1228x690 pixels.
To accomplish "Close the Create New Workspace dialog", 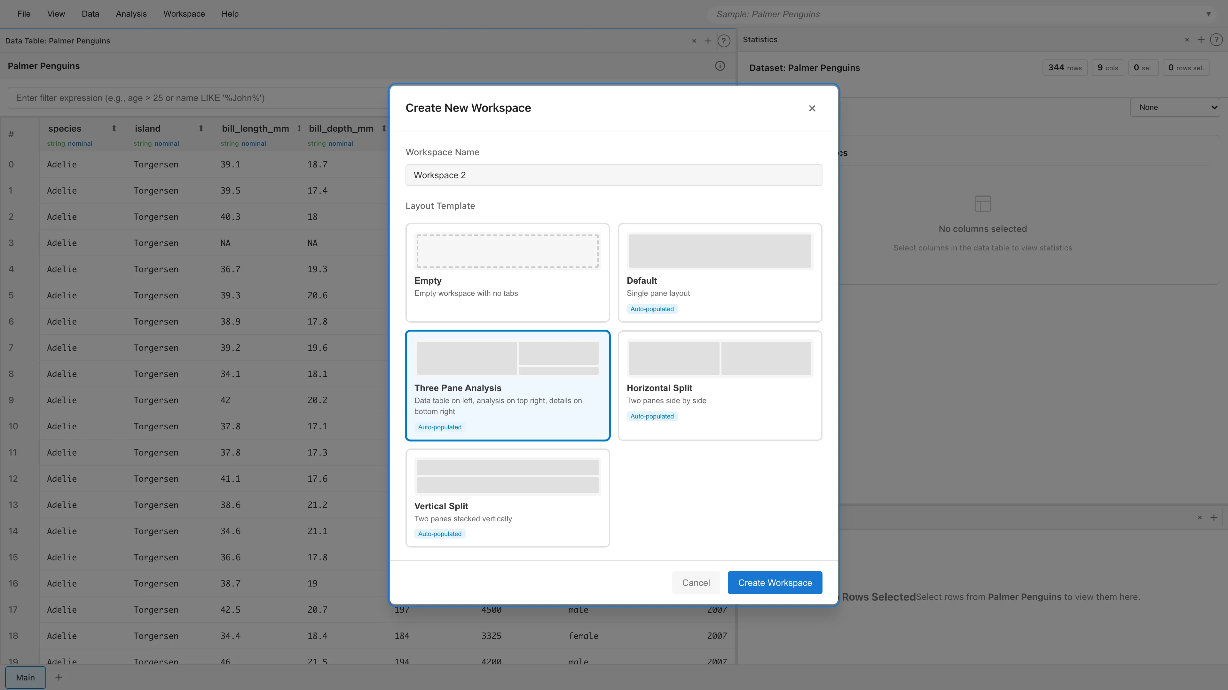I will 812,109.
